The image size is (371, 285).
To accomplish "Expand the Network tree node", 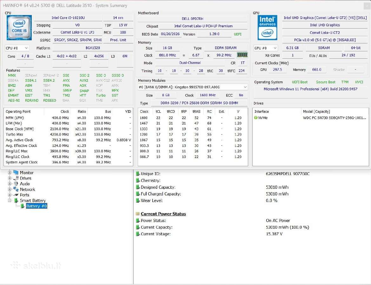I will 10,189.
